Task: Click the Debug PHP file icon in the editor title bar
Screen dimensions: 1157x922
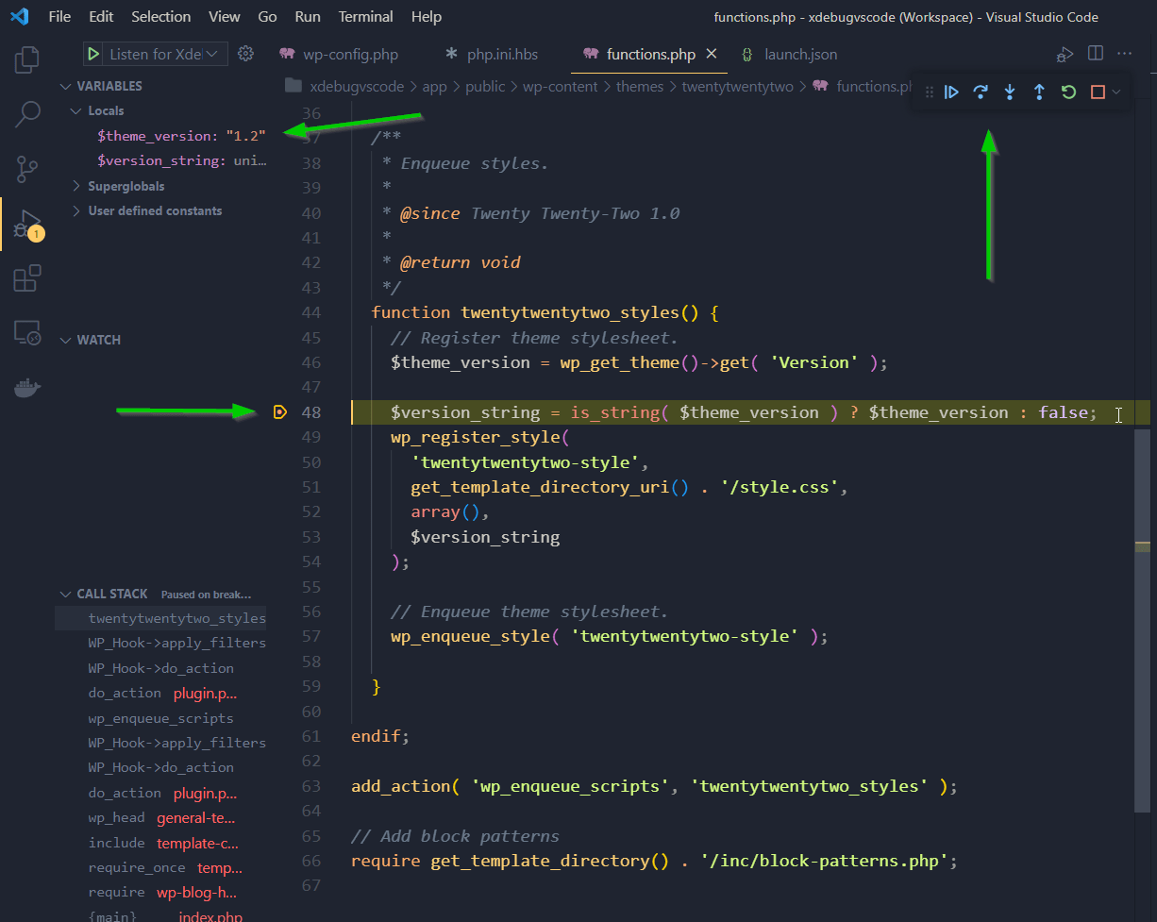Action: click(1065, 55)
